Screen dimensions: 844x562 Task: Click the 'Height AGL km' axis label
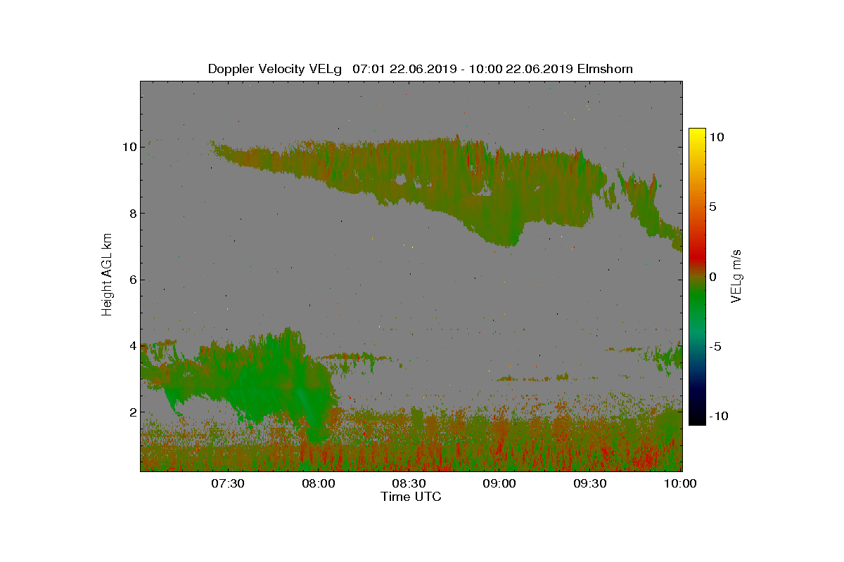pos(107,275)
